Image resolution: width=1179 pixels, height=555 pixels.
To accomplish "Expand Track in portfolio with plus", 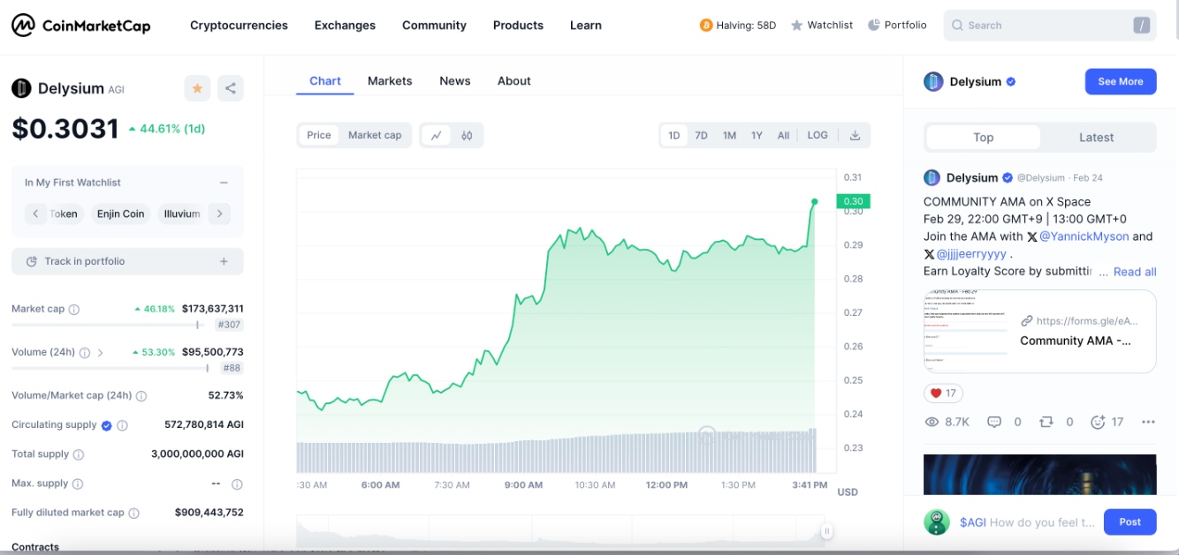I will pos(224,261).
